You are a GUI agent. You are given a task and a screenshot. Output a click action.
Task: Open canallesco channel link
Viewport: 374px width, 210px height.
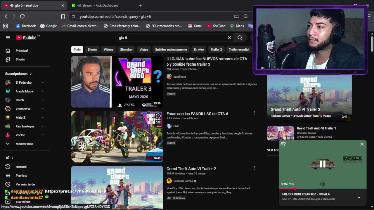tap(179, 77)
